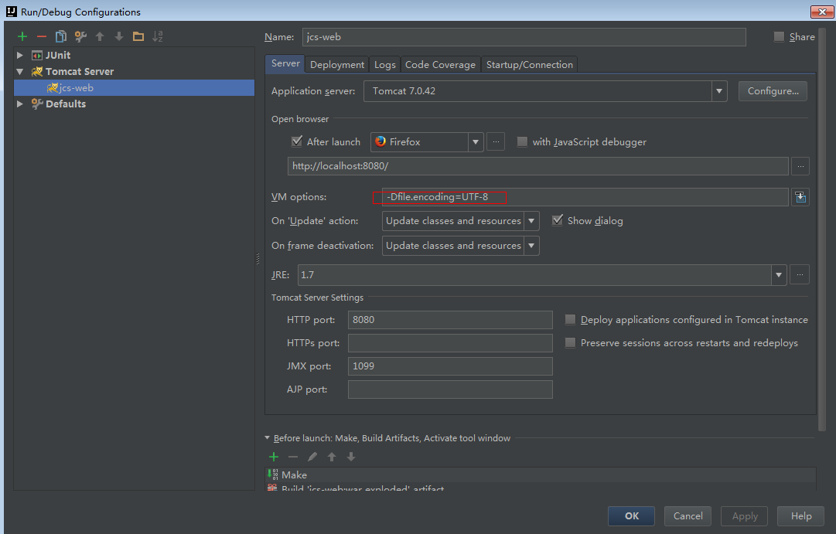Close the Run/Debug Configurations dialog
836x534 pixels.
(x=821, y=12)
